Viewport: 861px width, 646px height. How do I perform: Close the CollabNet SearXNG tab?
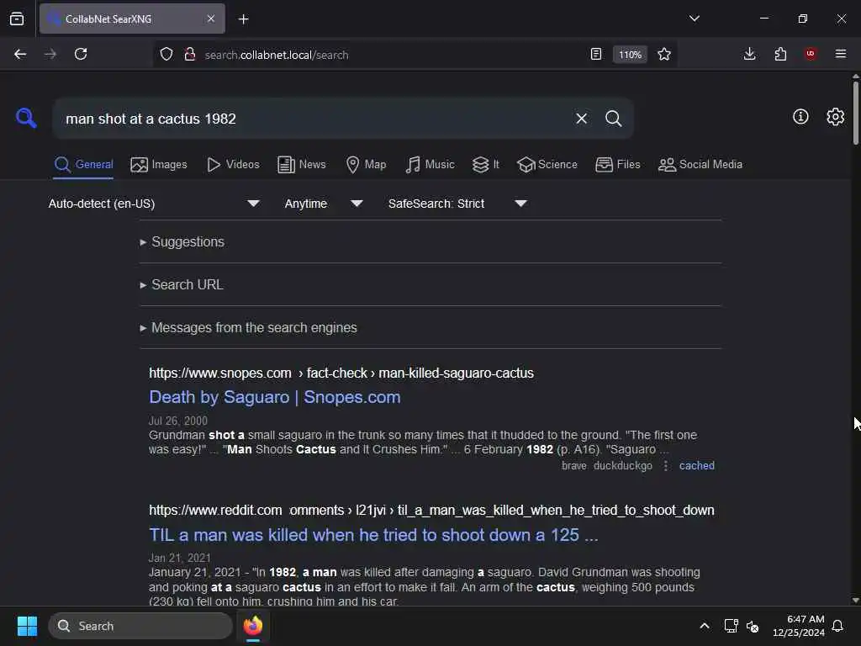[x=211, y=19]
